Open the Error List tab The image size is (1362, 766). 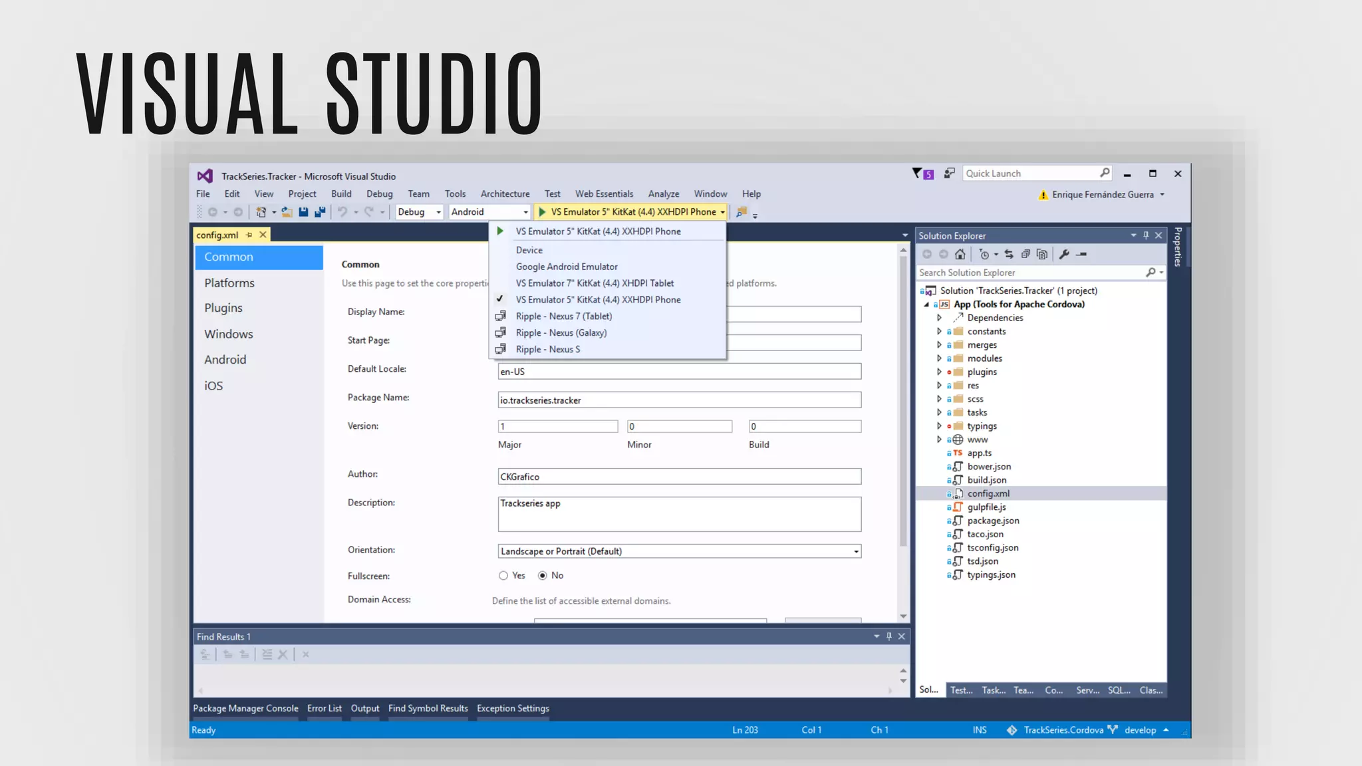325,708
